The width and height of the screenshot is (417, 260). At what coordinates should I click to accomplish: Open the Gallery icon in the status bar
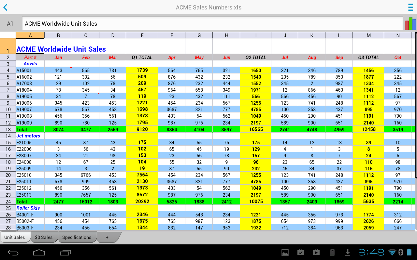pos(285,252)
